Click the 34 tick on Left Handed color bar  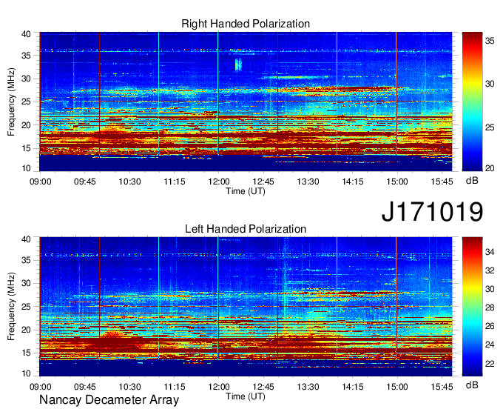(490, 252)
